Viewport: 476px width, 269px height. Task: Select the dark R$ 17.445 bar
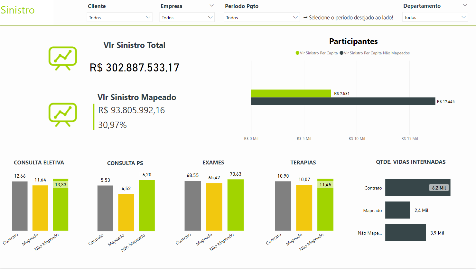click(x=343, y=101)
